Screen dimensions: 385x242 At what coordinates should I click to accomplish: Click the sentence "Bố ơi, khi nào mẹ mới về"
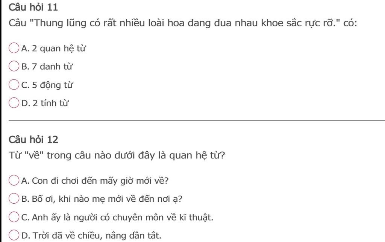tap(102, 199)
